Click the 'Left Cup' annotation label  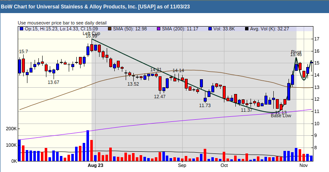point(91,33)
